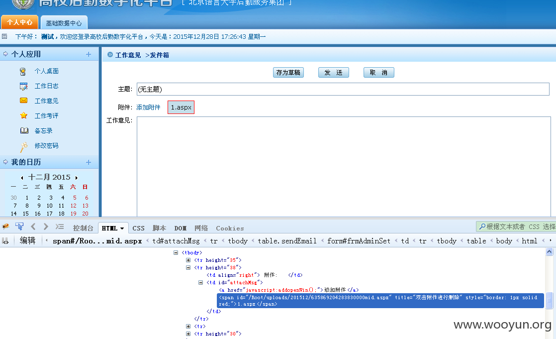Select table.sendEmail in breadcrumb
Image resolution: width=556 pixels, height=339 pixels.
pyautogui.click(x=287, y=241)
